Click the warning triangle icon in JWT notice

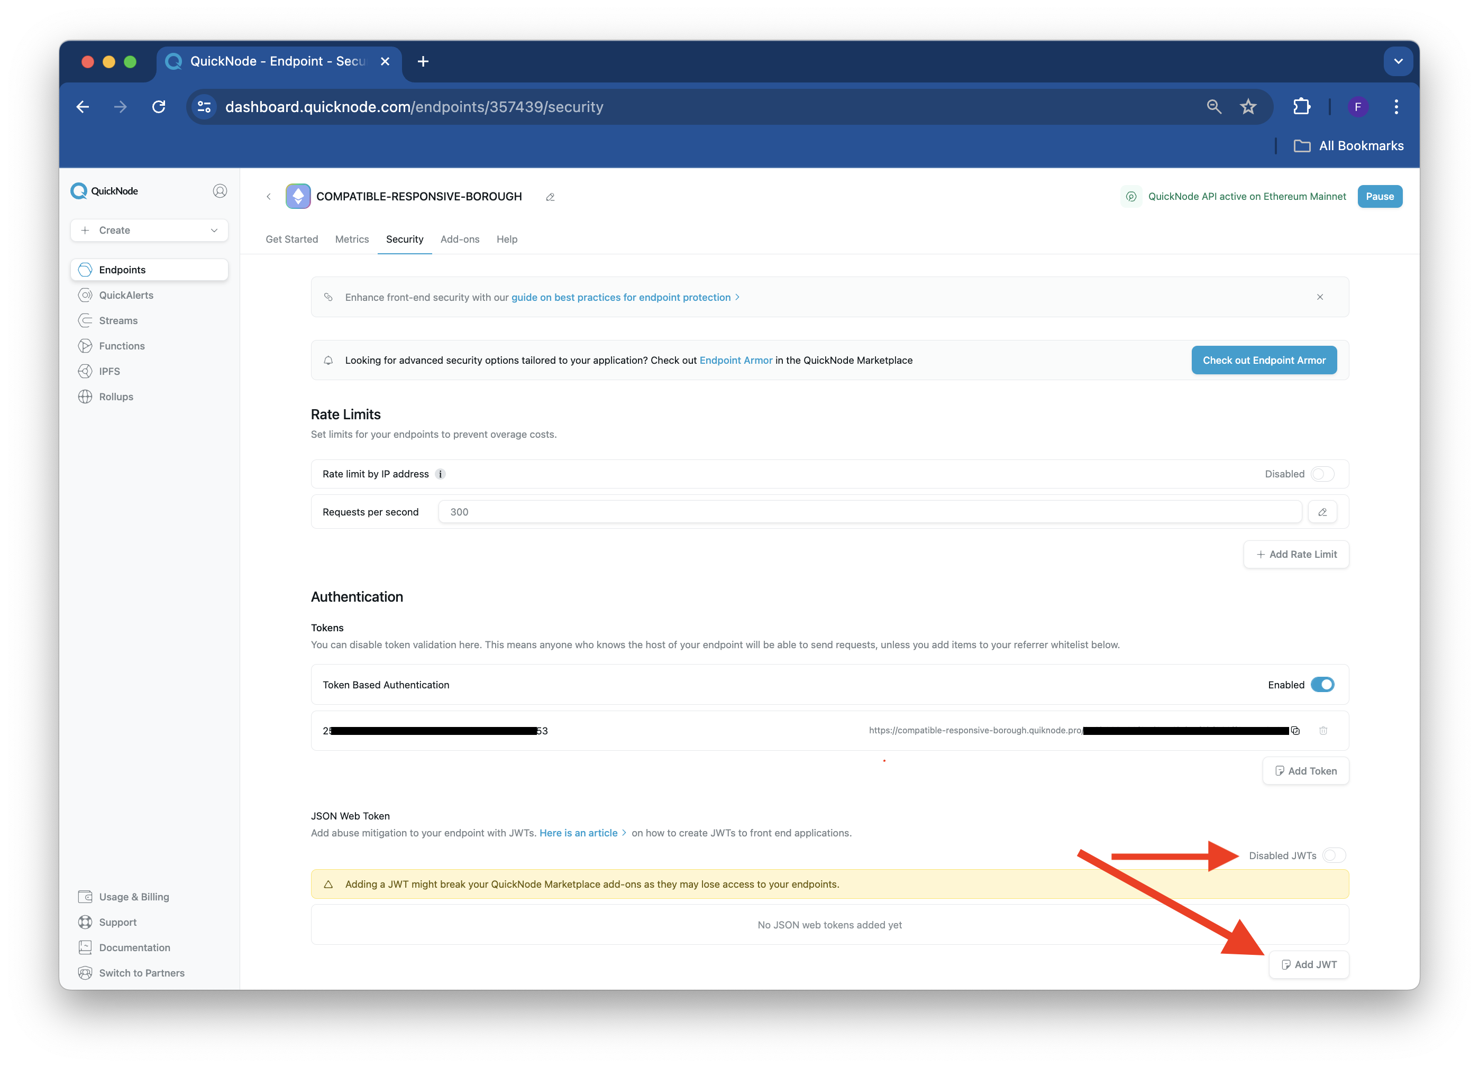[328, 884]
